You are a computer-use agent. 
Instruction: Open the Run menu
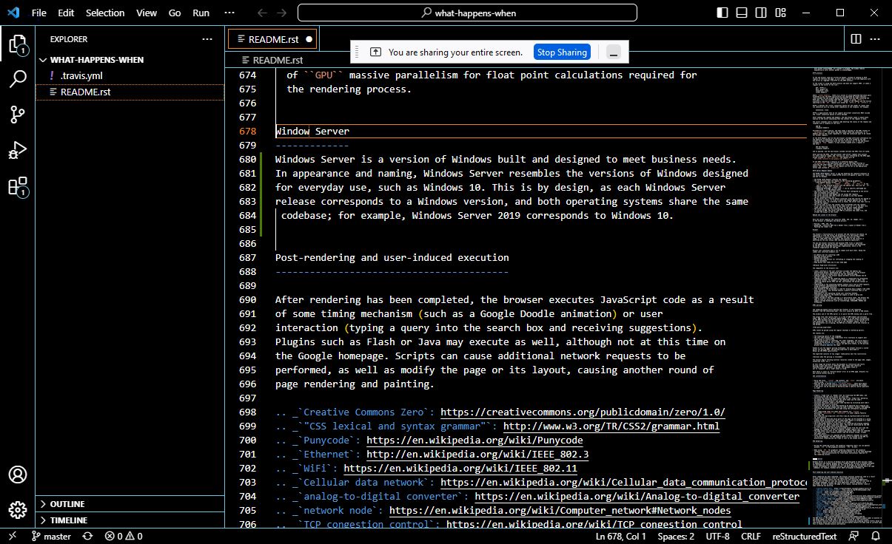point(201,13)
